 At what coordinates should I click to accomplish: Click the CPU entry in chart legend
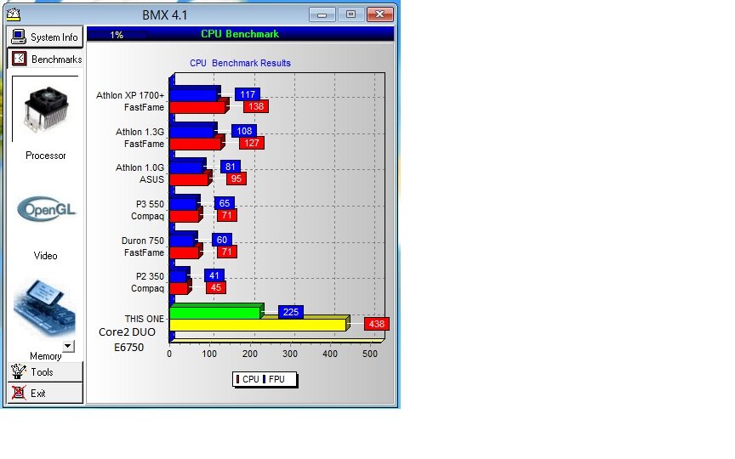pos(249,379)
